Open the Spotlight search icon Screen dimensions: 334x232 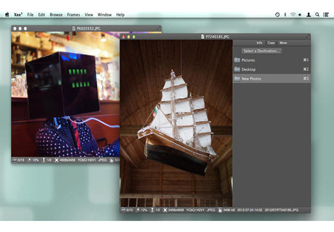[317, 15]
